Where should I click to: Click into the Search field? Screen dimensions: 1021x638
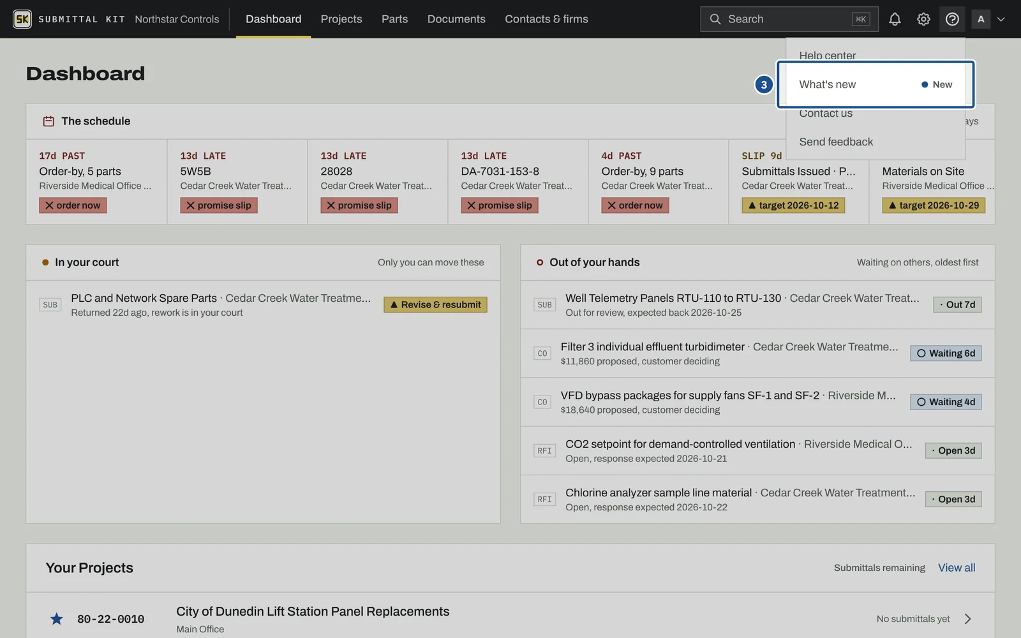(x=789, y=19)
